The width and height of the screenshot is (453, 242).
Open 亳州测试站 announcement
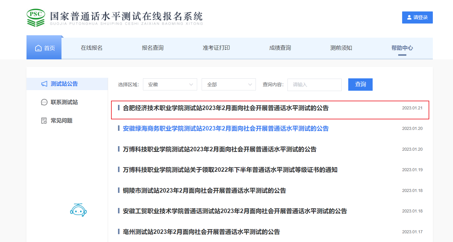tap(201, 232)
